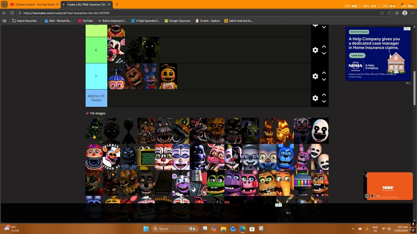The height and width of the screenshot is (234, 417).
Task: Pick the white Puppet mask character image
Action: click(x=320, y=131)
